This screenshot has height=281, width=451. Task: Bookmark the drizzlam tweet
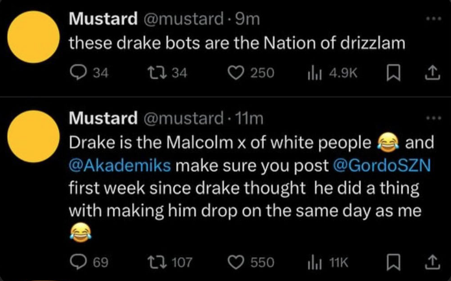tap(393, 74)
